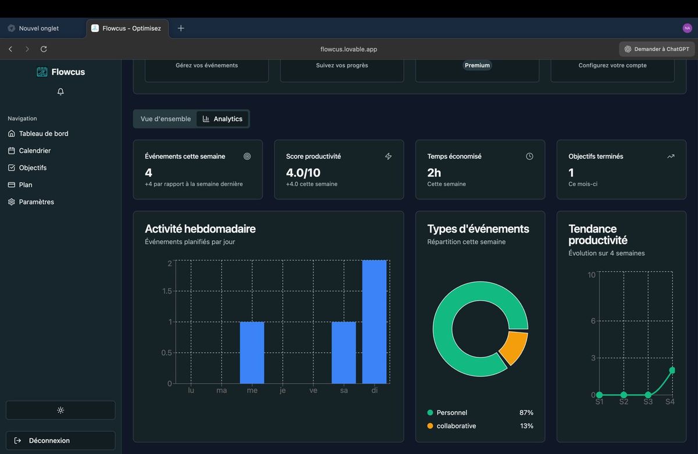698x454 pixels.
Task: Go forward with browser forward arrow
Action: [27, 49]
